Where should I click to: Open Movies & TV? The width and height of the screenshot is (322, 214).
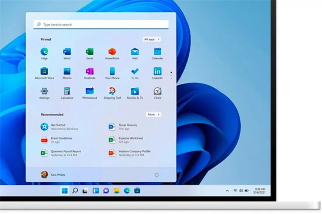pyautogui.click(x=135, y=93)
